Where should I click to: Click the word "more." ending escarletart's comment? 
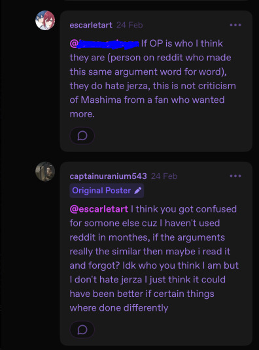(x=82, y=114)
